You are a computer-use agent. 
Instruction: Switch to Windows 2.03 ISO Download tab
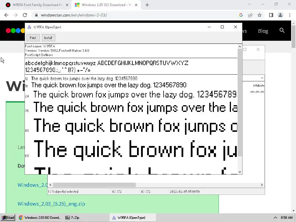(x=106, y=5)
